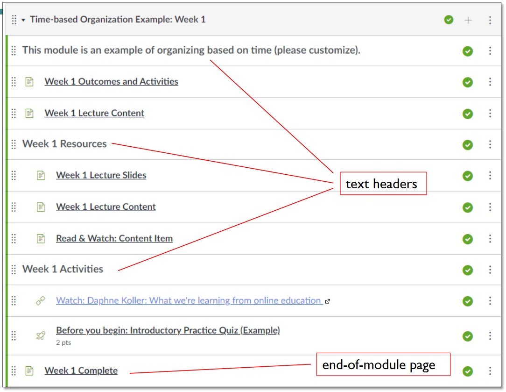Click the 'Week 1 Activities' text header
This screenshot has width=506, height=392.
pyautogui.click(x=63, y=269)
